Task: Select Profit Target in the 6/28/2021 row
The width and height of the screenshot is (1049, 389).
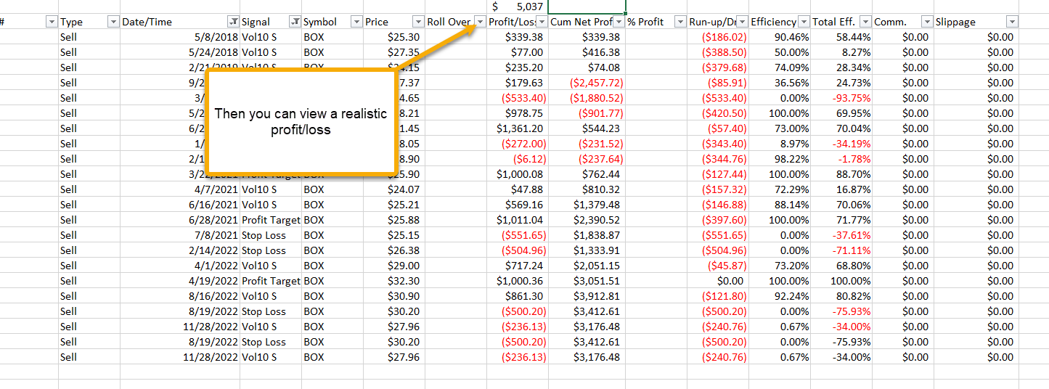Action: (271, 220)
